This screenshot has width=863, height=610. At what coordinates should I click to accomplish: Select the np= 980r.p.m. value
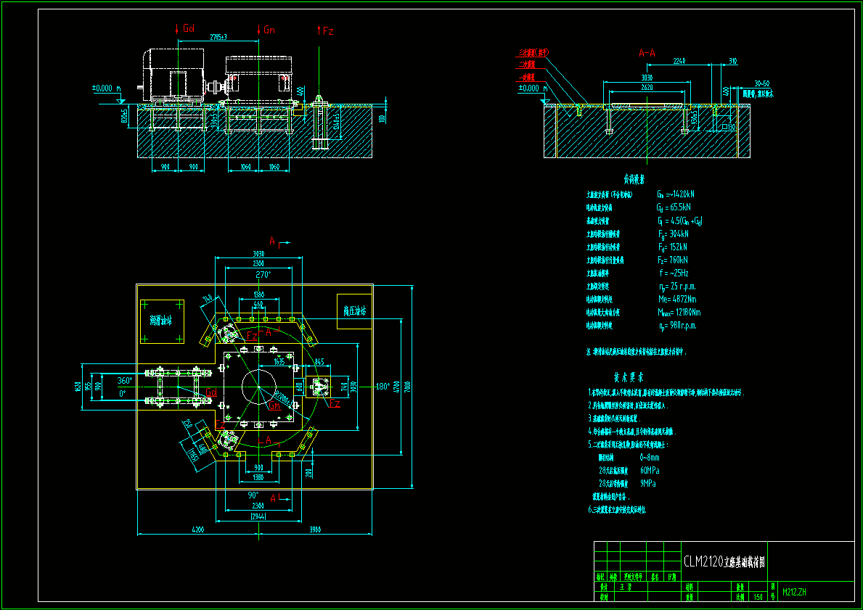pos(677,326)
